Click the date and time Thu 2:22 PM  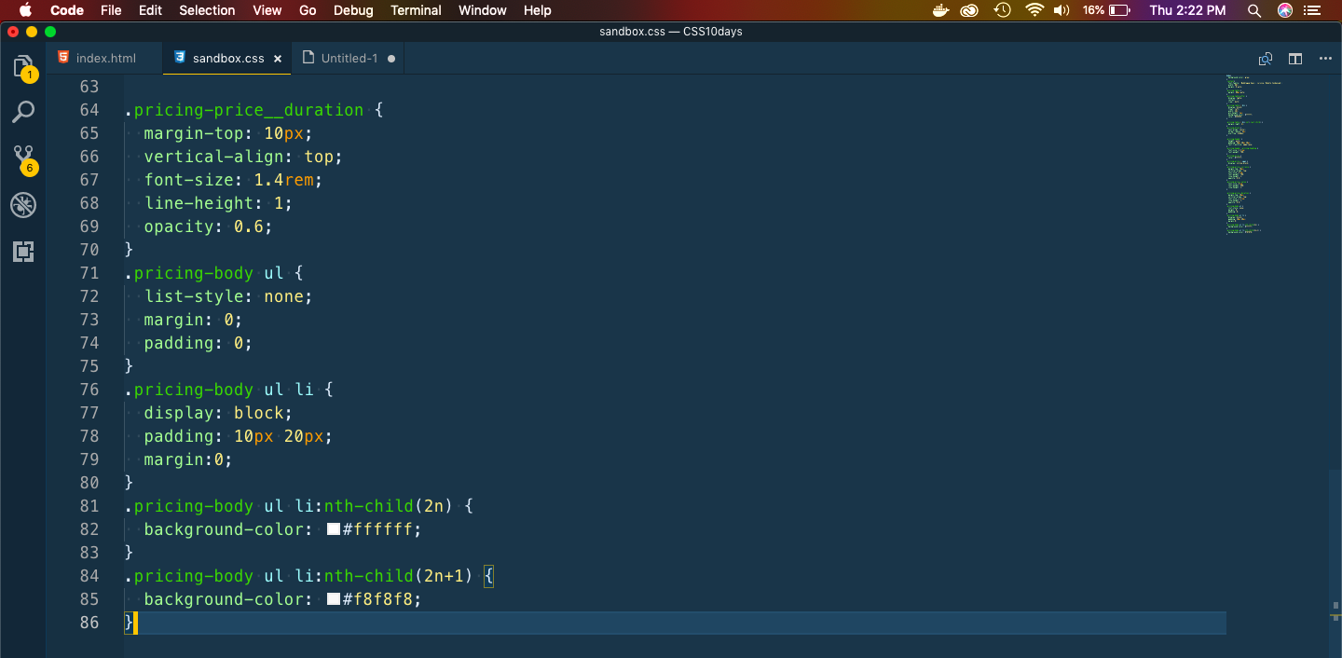pyautogui.click(x=1187, y=10)
